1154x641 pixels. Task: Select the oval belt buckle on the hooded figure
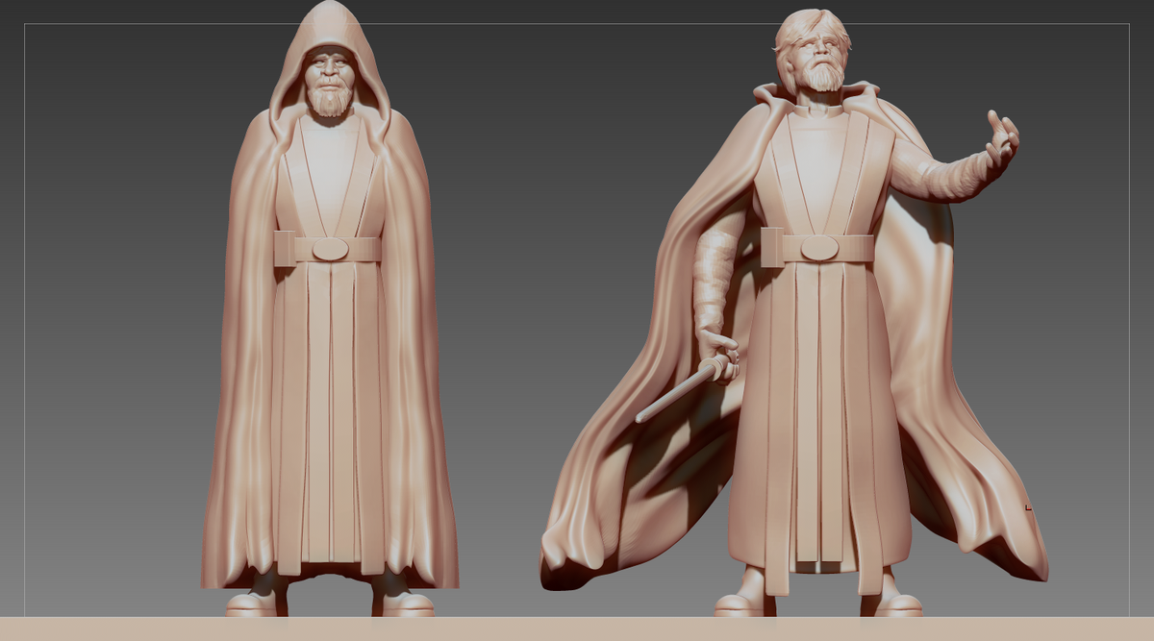click(x=330, y=248)
